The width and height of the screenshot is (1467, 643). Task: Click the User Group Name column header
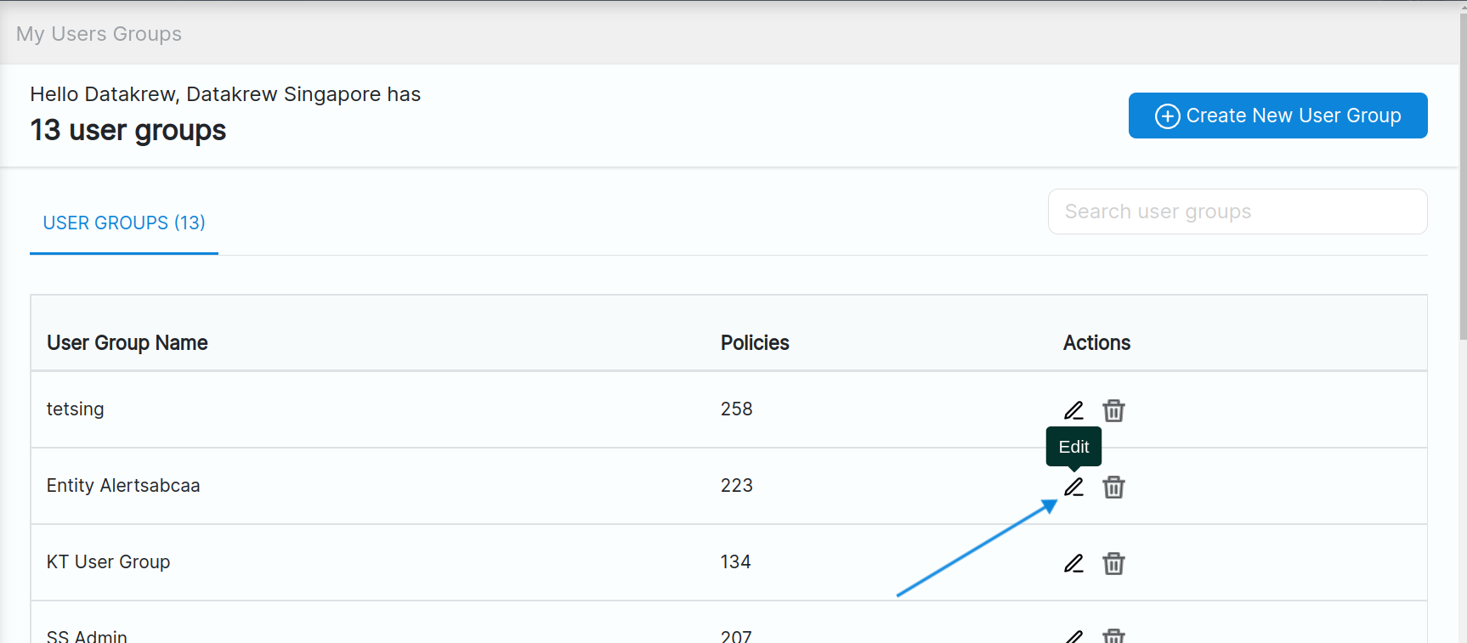[x=127, y=343]
